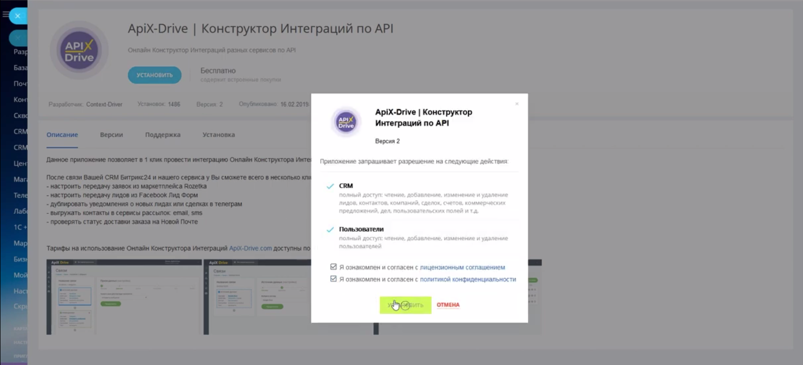Screen dimensions: 803x365
Task: Open the лицензионным соглашением link
Action: point(462,267)
